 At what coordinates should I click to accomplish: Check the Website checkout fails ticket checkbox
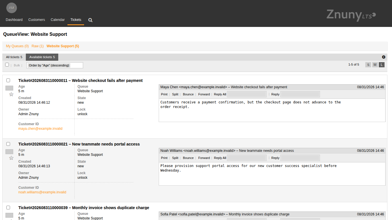[x=8, y=80]
